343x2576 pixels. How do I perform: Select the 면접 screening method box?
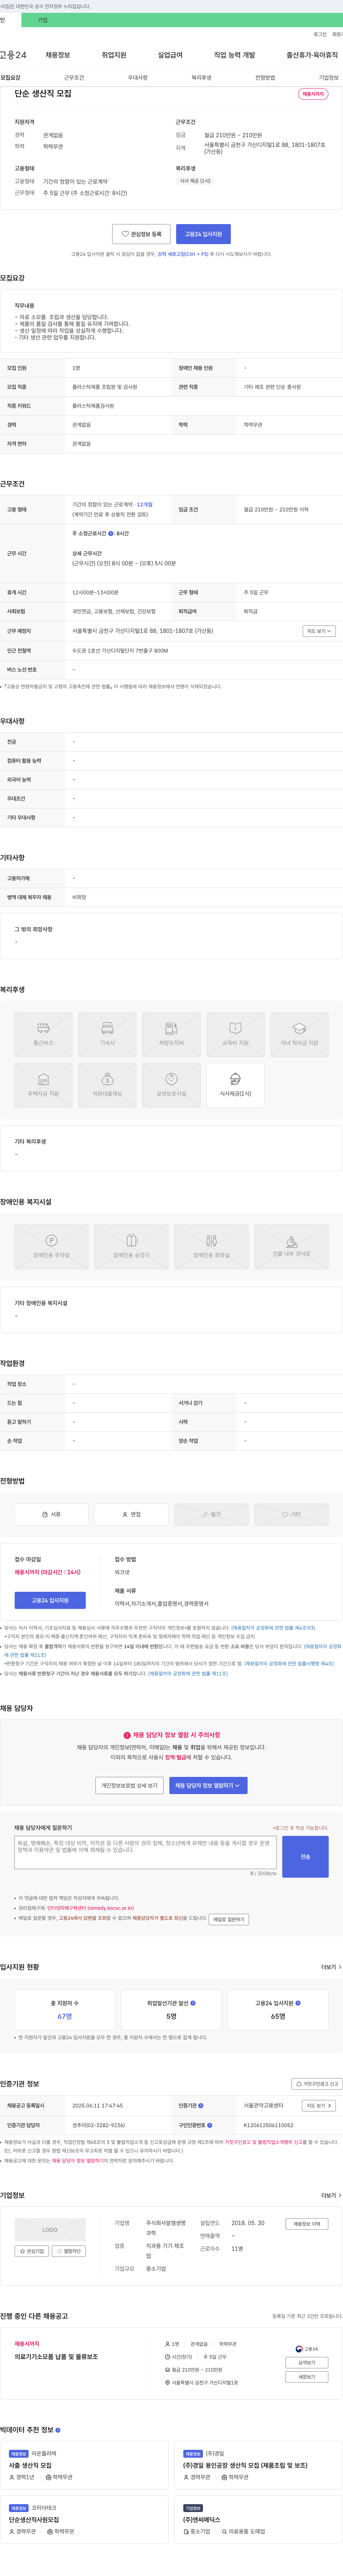131,1514
